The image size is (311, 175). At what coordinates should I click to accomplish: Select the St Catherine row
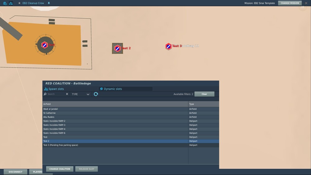click(x=131, y=113)
